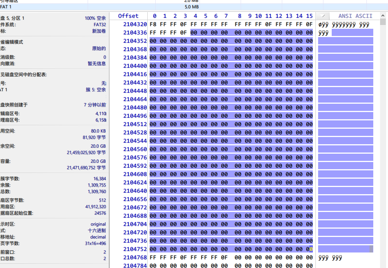Click the 暂无信息 undo value

coord(97,64)
